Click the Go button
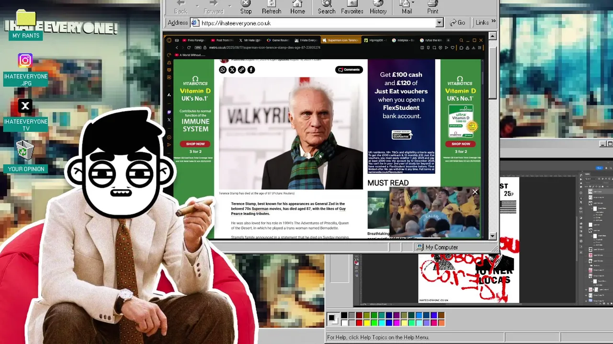Image resolution: width=613 pixels, height=344 pixels. [457, 22]
